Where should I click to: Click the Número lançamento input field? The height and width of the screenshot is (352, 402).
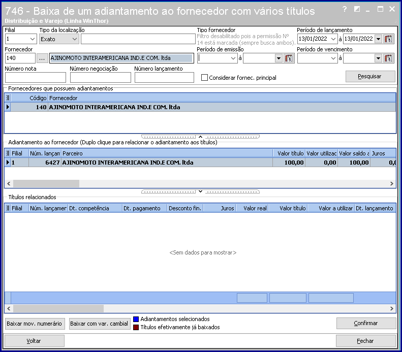164,77
